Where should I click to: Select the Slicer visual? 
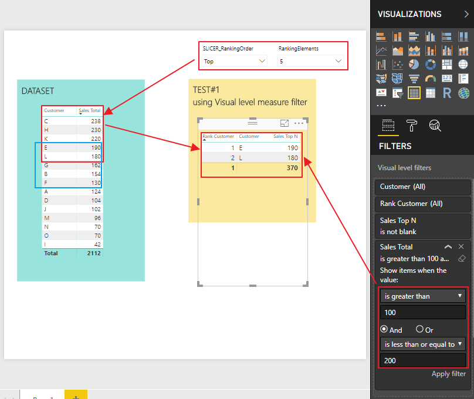[x=398, y=93]
